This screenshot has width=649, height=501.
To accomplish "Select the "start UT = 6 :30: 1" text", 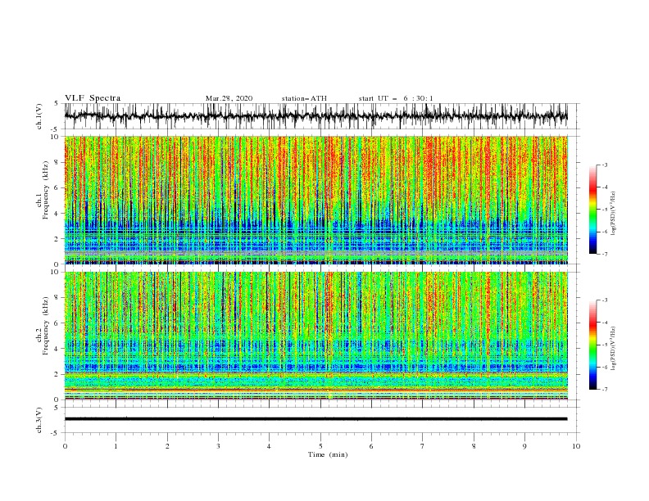I will 396,98.
